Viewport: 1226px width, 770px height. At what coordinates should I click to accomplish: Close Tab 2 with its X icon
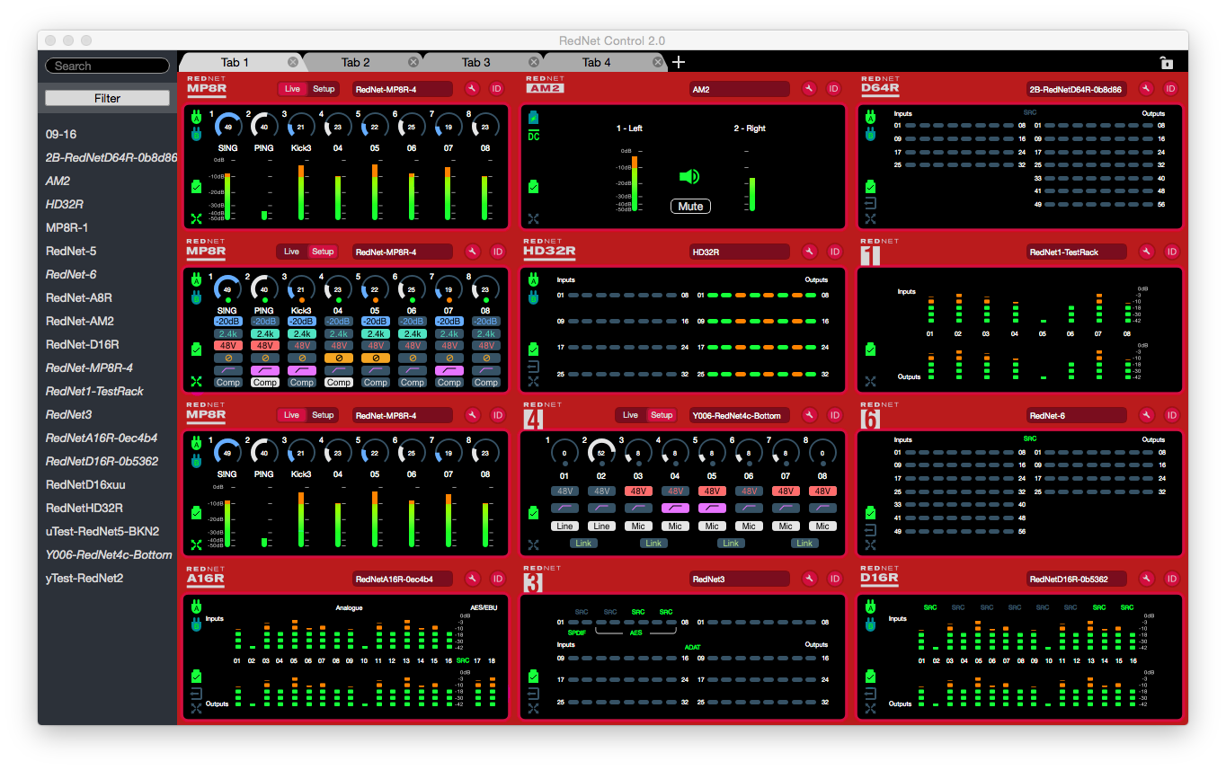pyautogui.click(x=413, y=62)
